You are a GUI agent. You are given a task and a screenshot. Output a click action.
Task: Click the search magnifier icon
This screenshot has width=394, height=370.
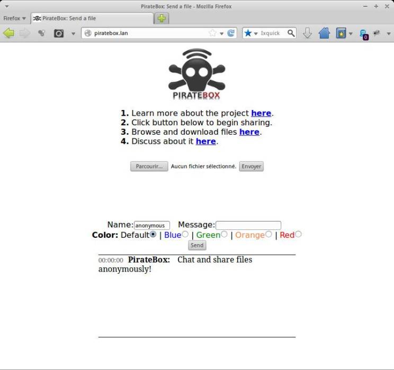291,33
